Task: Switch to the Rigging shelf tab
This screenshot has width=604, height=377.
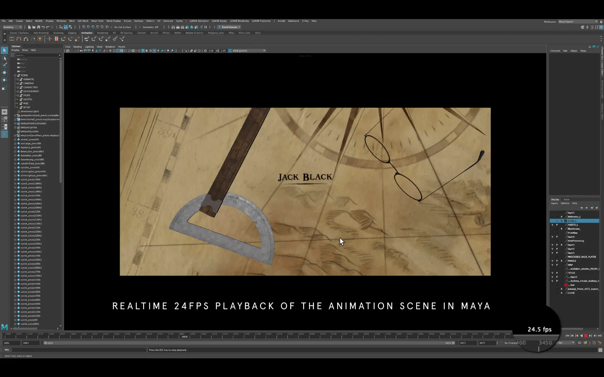Action: tap(72, 33)
